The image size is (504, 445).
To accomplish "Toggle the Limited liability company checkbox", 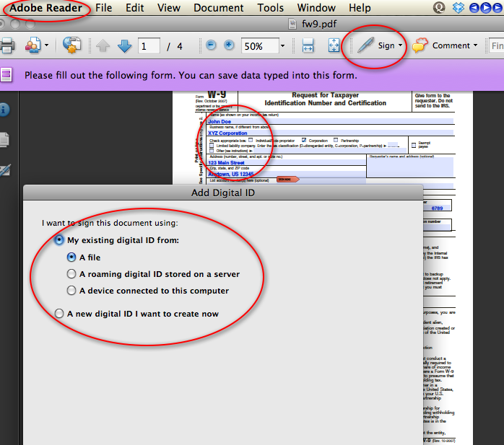I will pyautogui.click(x=212, y=146).
